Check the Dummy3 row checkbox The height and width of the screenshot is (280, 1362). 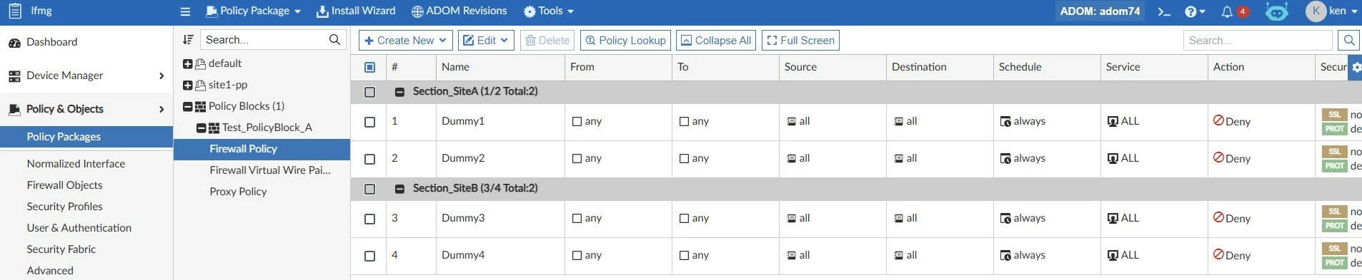369,219
